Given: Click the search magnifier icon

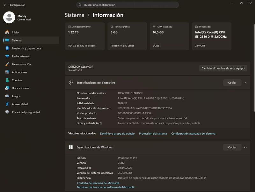Looking at the screenshot, I should click(x=80, y=5).
